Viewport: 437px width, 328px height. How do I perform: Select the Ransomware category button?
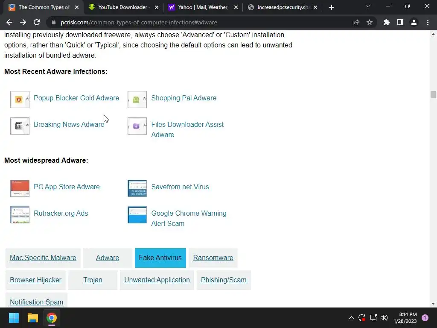pos(213,258)
